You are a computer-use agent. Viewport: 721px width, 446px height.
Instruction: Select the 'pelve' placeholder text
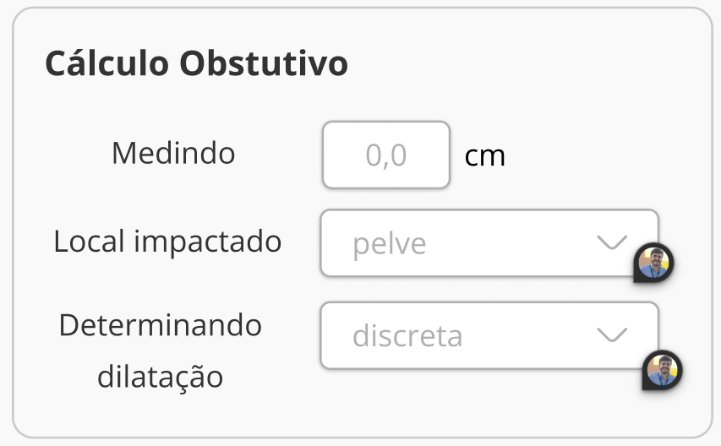[x=389, y=244]
